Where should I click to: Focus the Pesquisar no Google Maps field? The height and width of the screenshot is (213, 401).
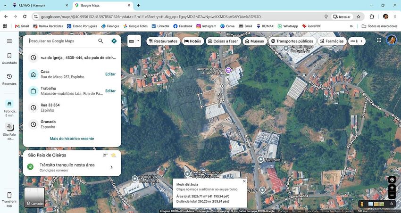pyautogui.click(x=61, y=41)
